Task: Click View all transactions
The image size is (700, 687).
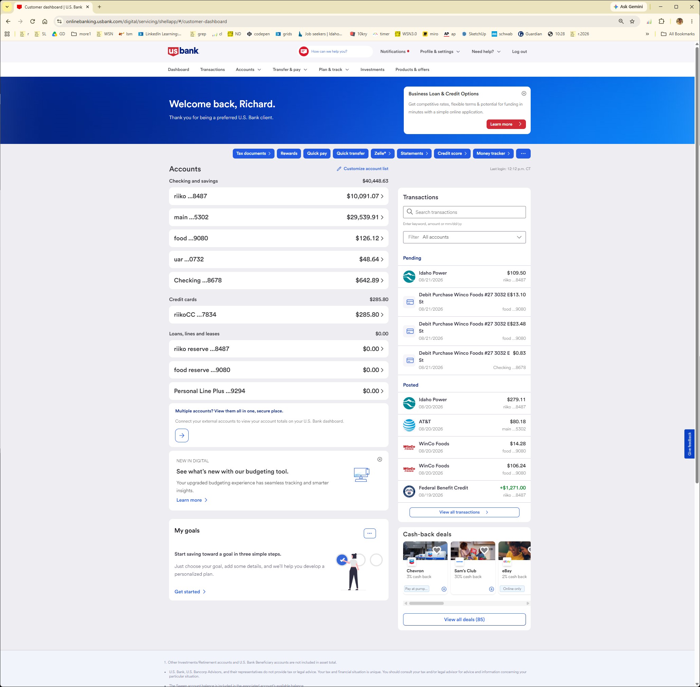Action: [464, 512]
